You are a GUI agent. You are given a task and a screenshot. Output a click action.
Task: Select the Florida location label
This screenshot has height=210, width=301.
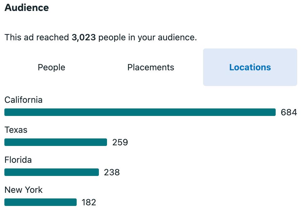(x=18, y=160)
